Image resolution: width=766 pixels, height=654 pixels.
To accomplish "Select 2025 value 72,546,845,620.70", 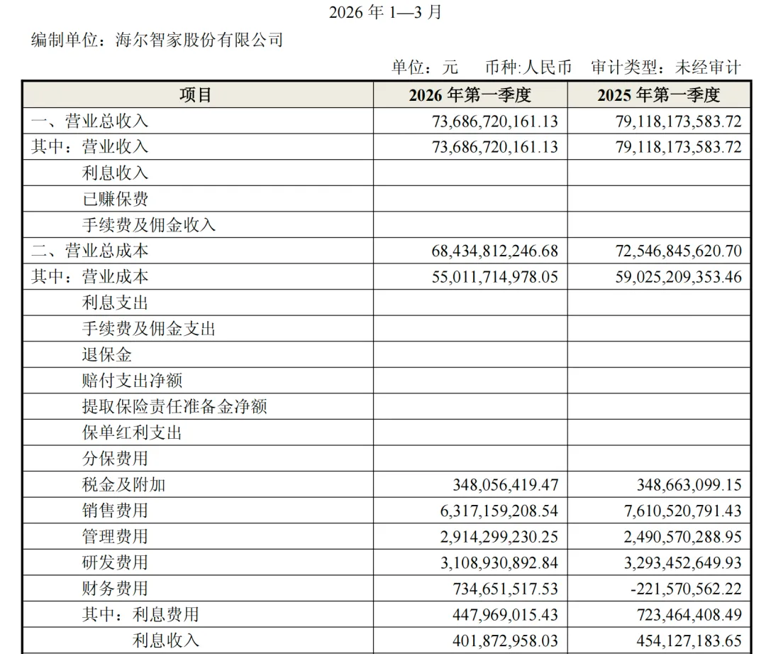I will [x=679, y=251].
